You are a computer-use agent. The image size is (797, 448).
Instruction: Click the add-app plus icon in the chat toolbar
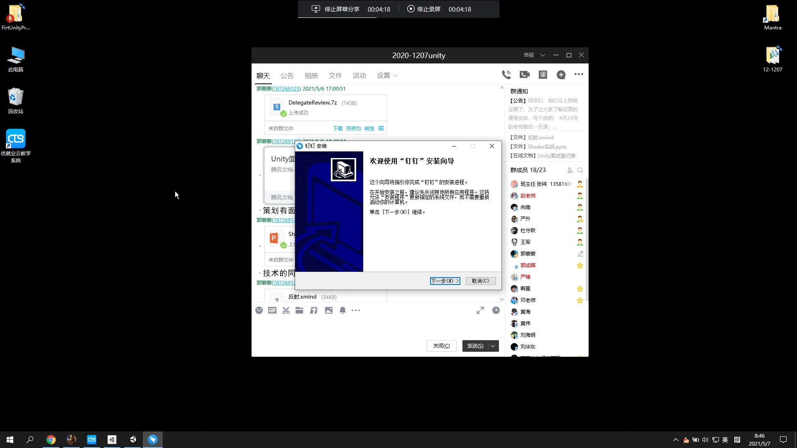pos(561,75)
